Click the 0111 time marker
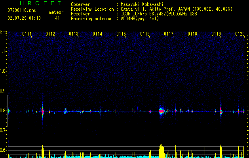This screenshot has width=249, height=158. (27, 34)
